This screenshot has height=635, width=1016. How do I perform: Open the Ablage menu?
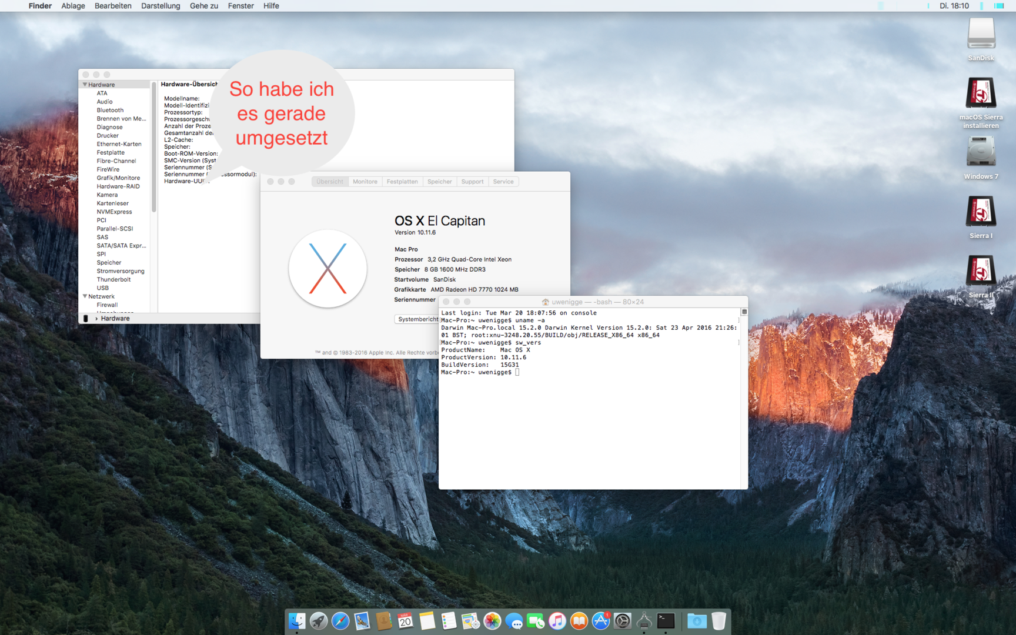click(73, 6)
